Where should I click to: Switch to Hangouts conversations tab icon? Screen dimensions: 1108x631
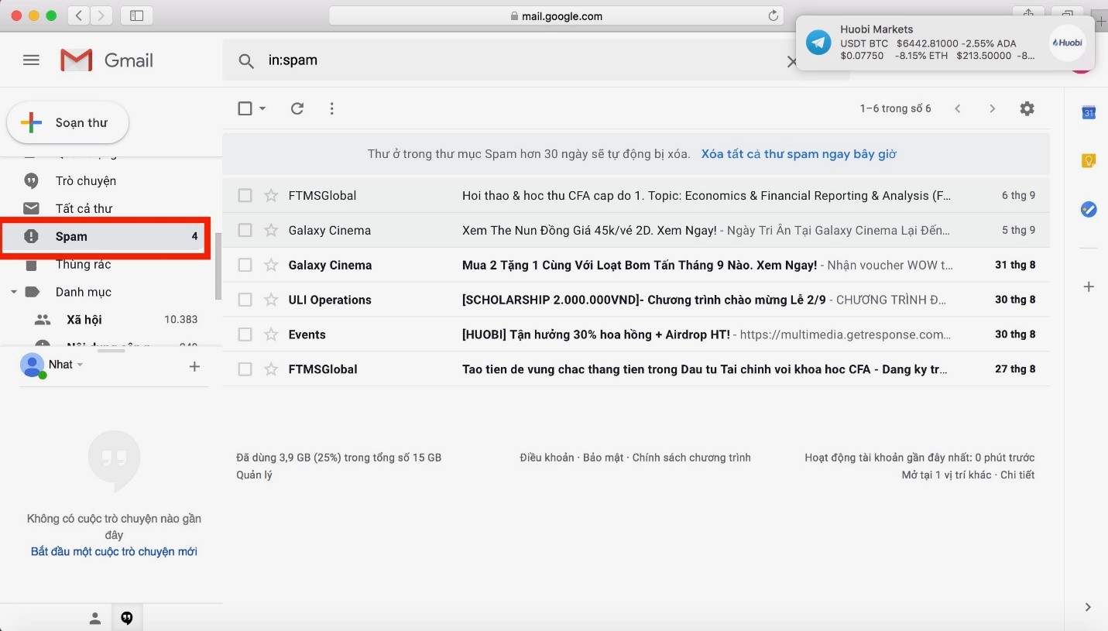coord(127,618)
